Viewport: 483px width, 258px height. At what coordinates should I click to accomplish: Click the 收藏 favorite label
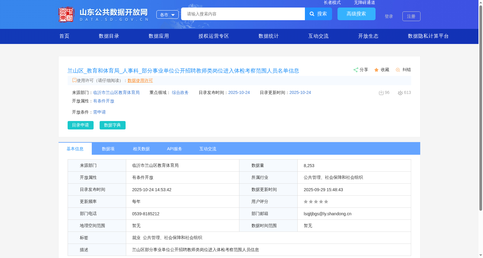pyautogui.click(x=385, y=70)
